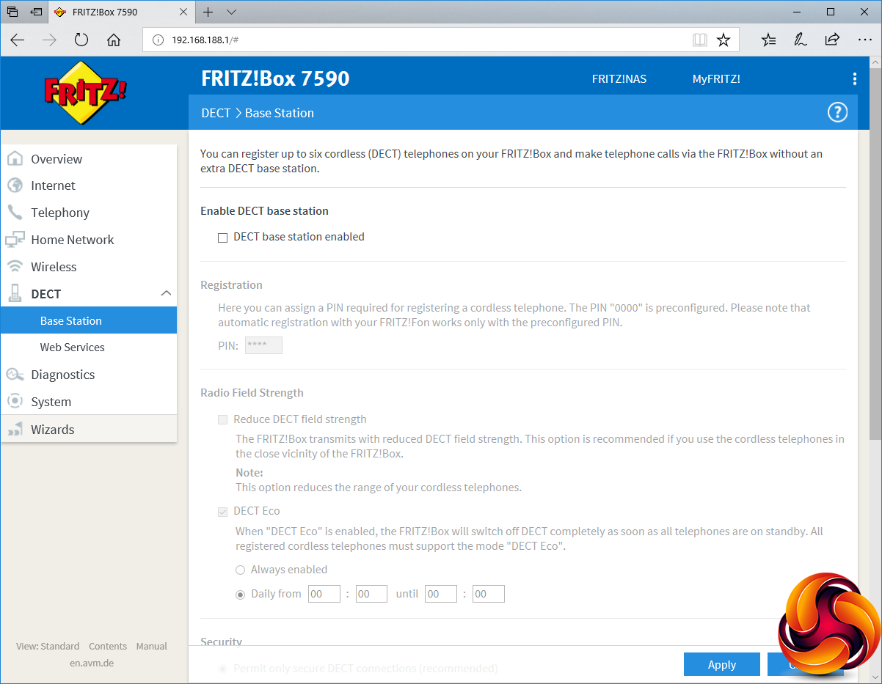
Task: Click the Apply button
Action: coord(722,664)
